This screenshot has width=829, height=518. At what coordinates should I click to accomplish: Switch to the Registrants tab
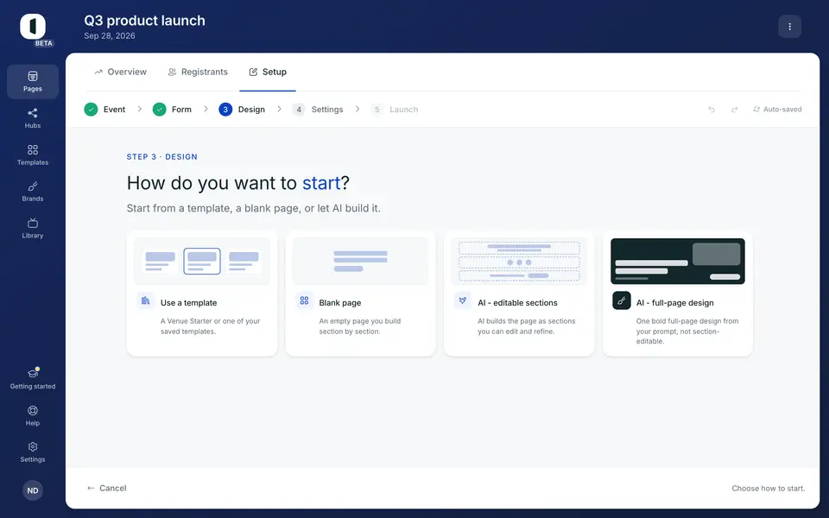pyautogui.click(x=198, y=72)
